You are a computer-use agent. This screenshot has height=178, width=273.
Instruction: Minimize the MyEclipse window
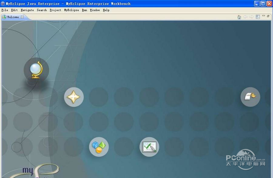257,4
